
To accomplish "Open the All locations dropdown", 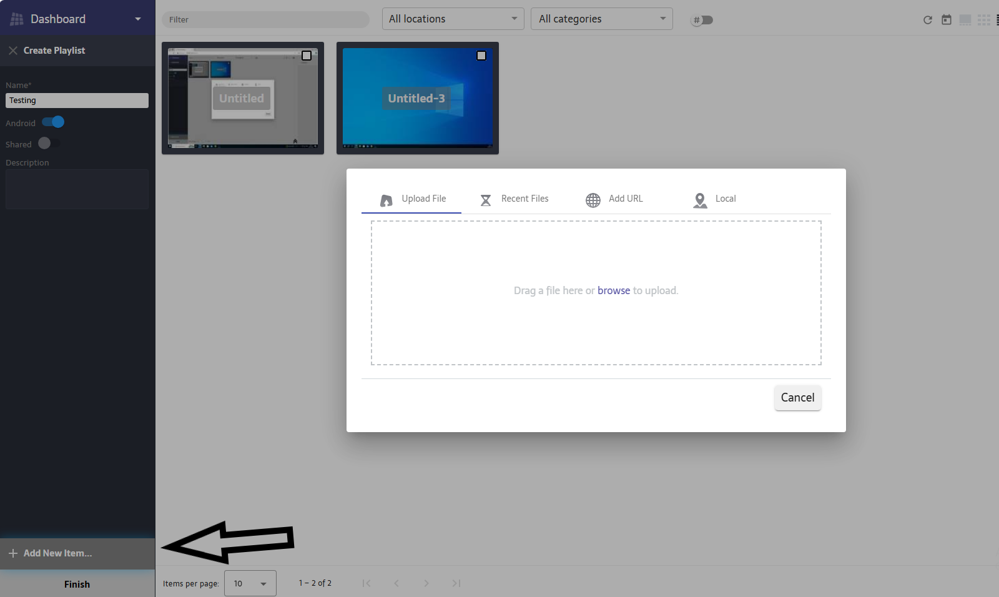I will click(453, 19).
